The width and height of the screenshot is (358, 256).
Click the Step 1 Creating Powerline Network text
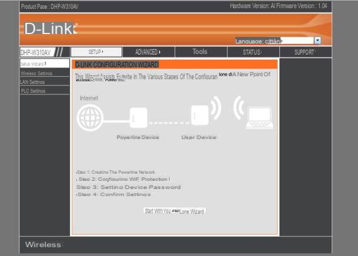[116, 172]
